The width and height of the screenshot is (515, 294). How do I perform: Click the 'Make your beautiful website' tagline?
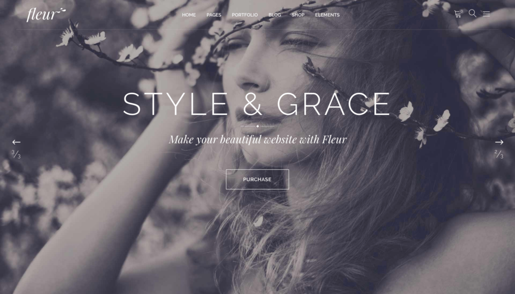(x=257, y=139)
